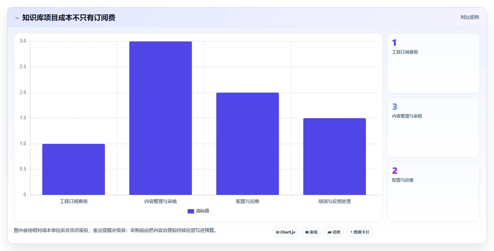Open the card showing 3 内容整理与审核
Viewport: 494px width, 251px height.
pos(434,127)
